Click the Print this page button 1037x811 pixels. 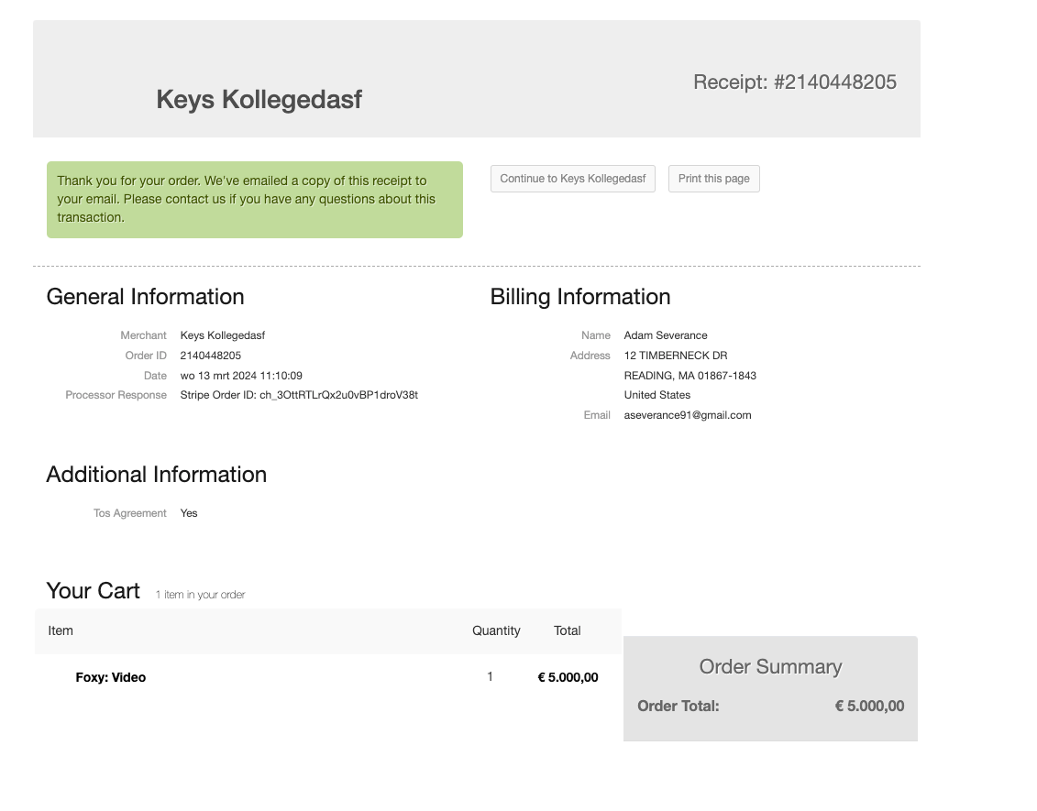(713, 179)
